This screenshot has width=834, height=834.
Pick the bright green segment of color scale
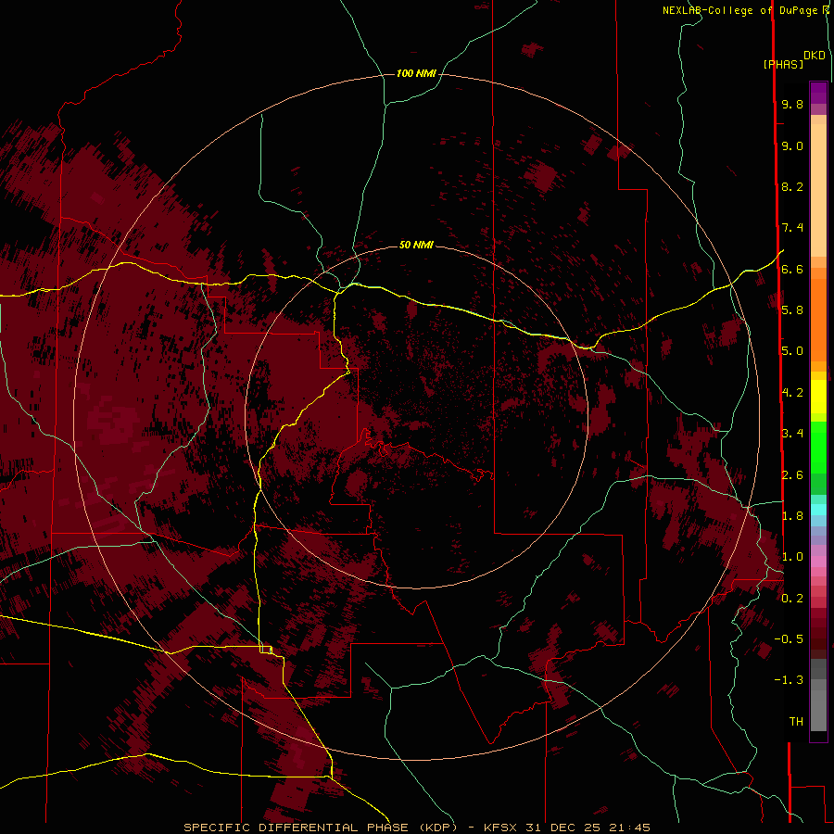(818, 449)
